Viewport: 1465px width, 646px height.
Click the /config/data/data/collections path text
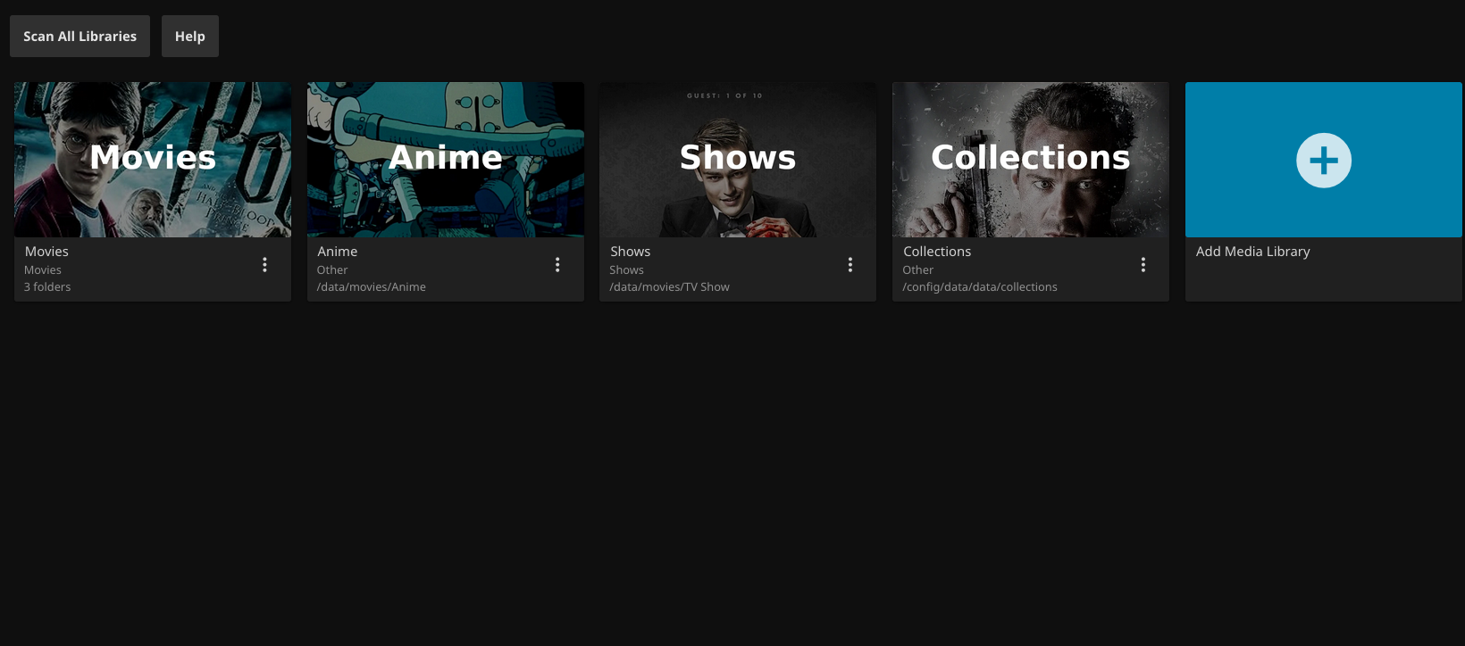(x=980, y=287)
